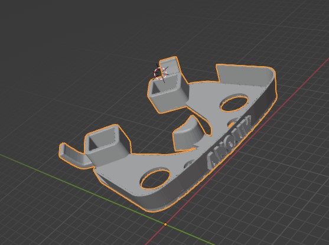Click the orange object origin dot
Screen dimensions: 329x245
[x=165, y=224]
